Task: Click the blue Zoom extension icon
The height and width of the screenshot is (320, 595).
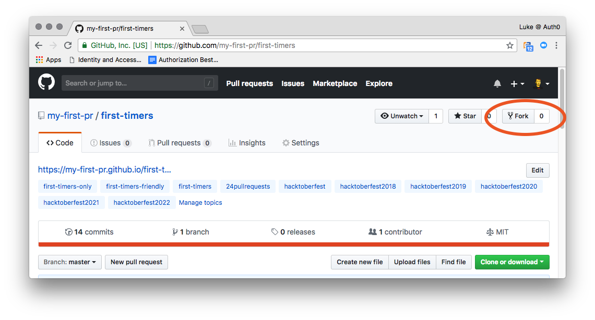Action: click(x=543, y=45)
